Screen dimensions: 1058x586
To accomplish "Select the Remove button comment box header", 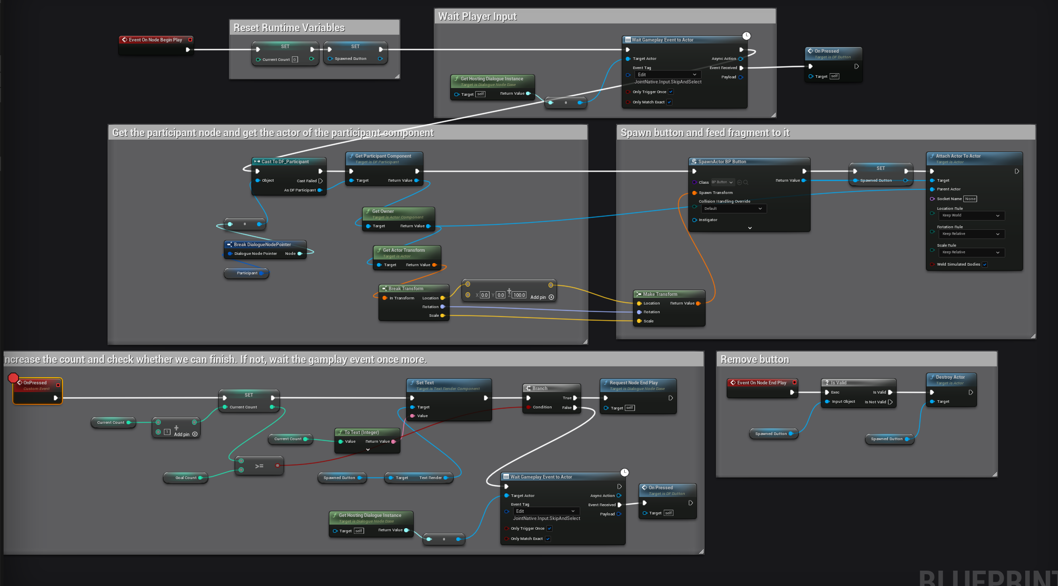I will pos(755,359).
